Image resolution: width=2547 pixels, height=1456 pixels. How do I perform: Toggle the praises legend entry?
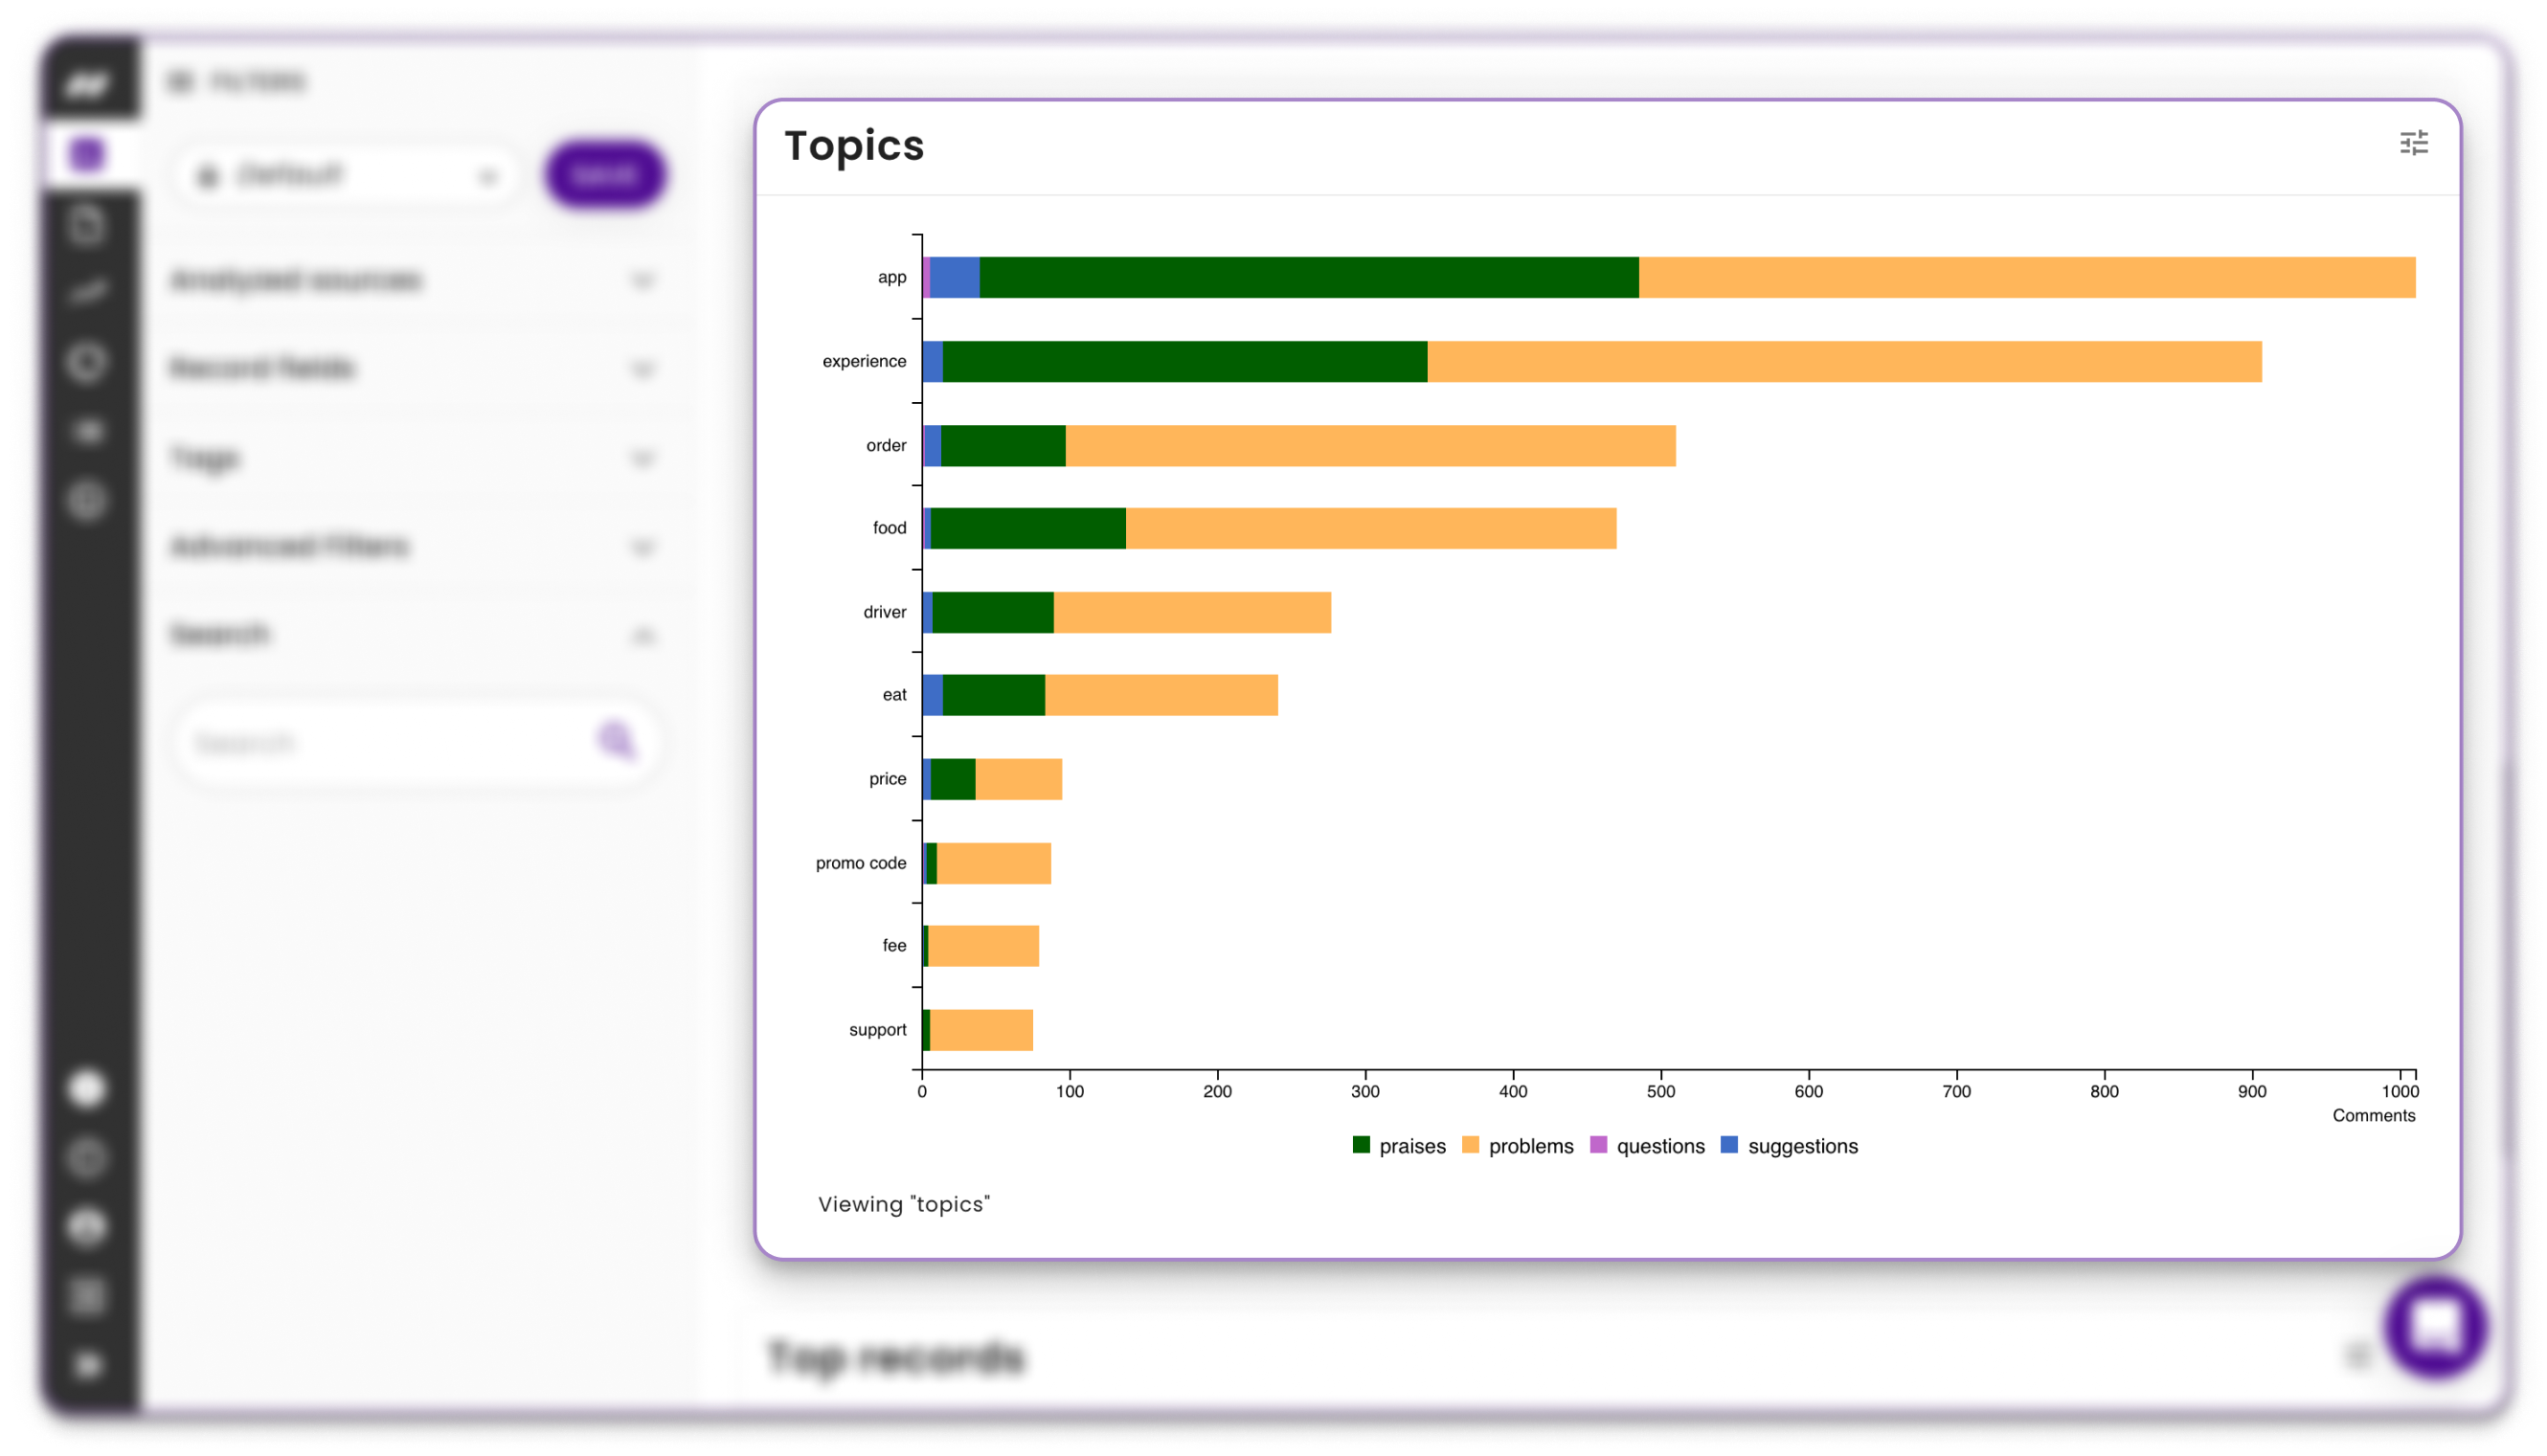coord(1398,1146)
